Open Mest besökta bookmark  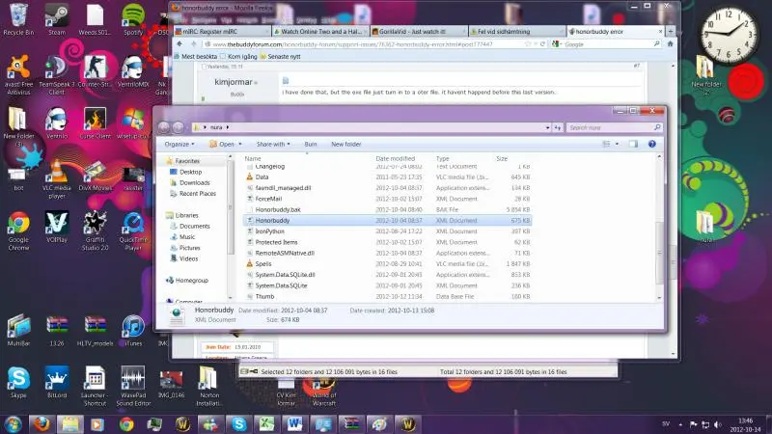tap(196, 57)
